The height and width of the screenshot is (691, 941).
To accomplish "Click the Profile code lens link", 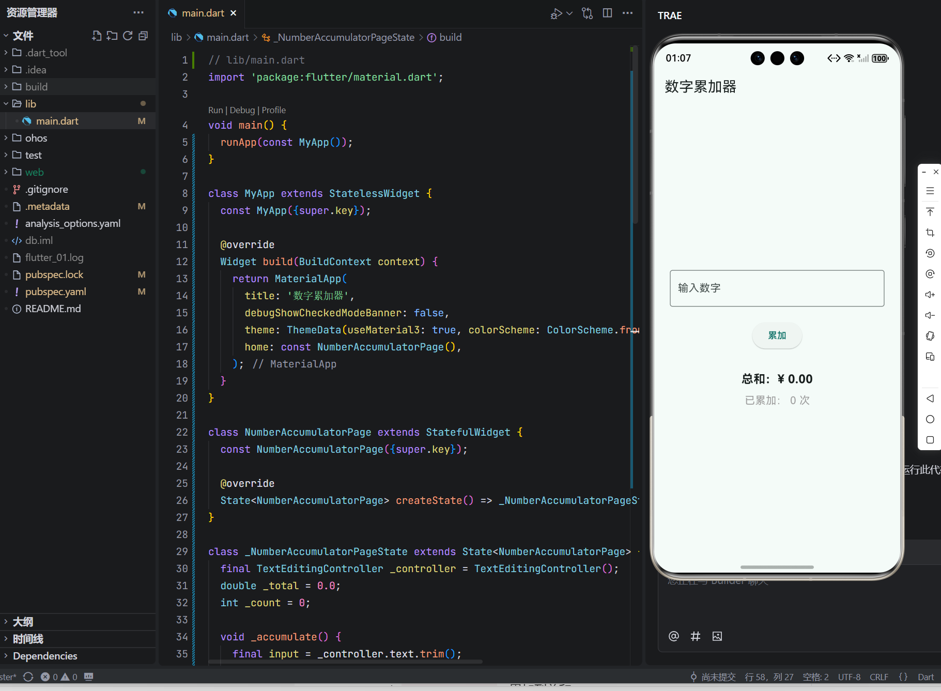I will pos(274,110).
